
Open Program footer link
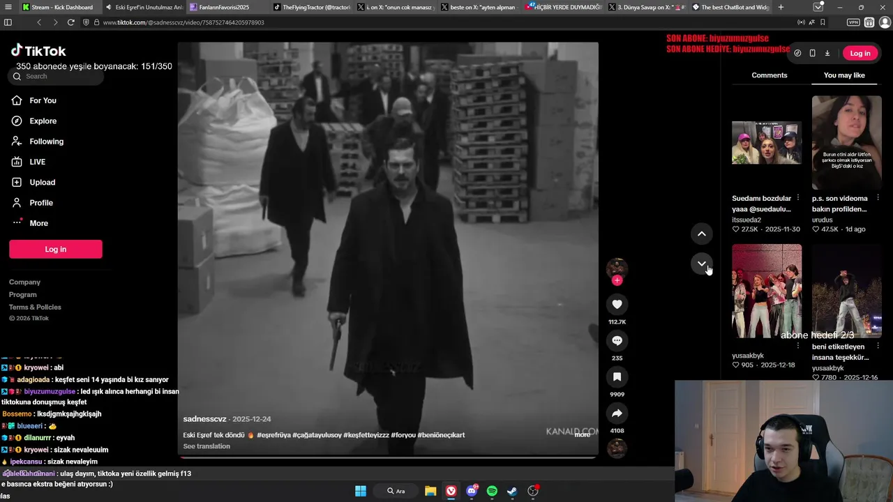click(x=22, y=295)
